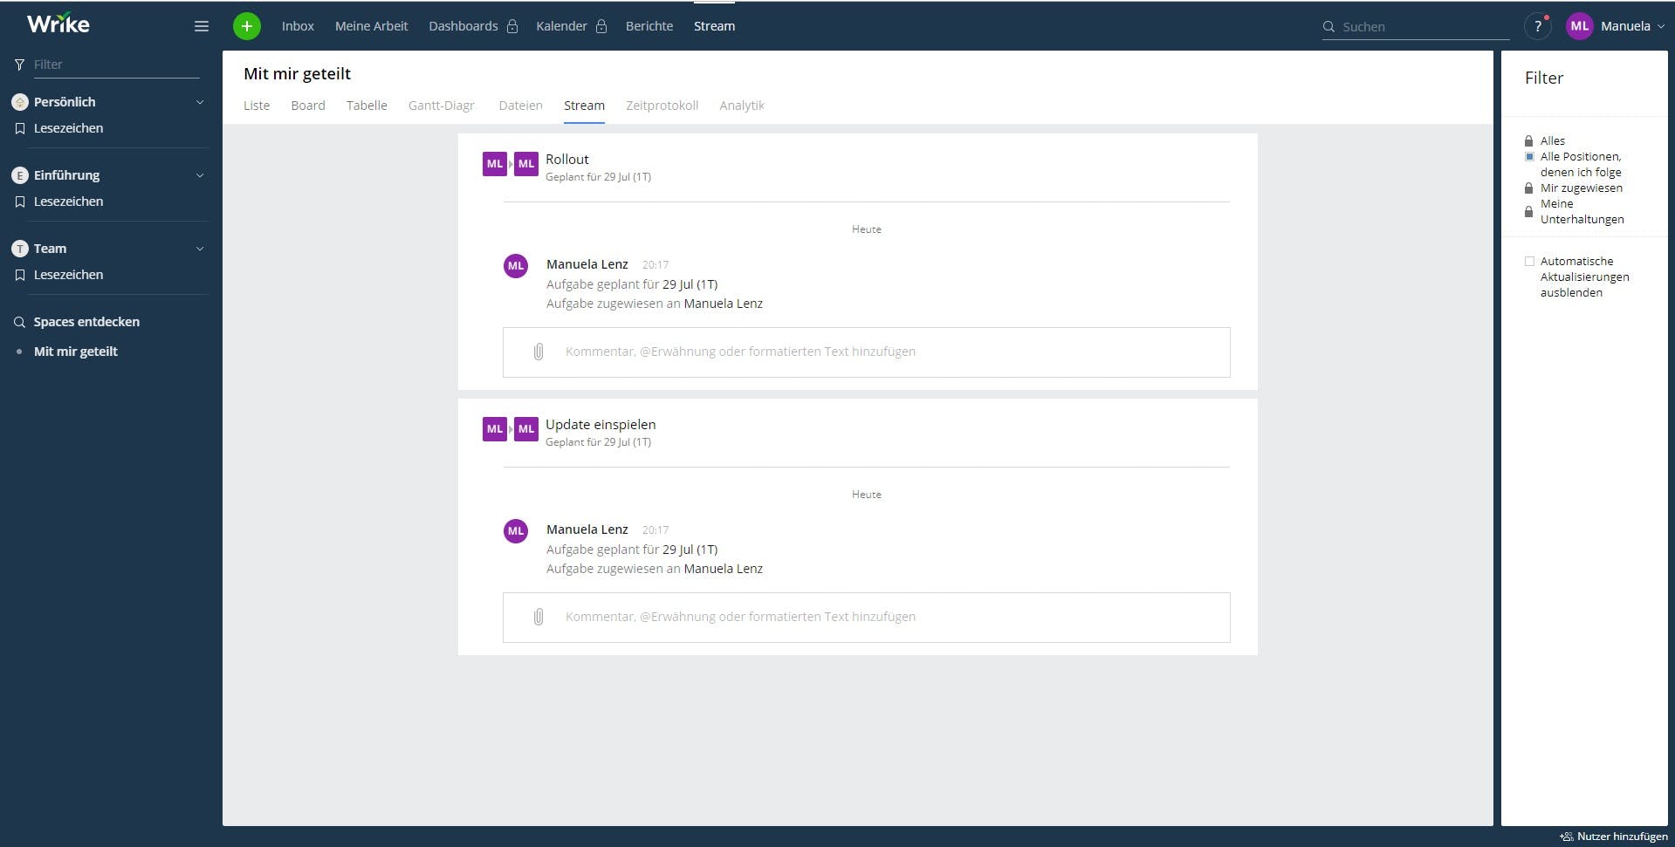1675x847 pixels.
Task: Open the Manuela Lenz avatar in the stream
Action: coord(516,265)
